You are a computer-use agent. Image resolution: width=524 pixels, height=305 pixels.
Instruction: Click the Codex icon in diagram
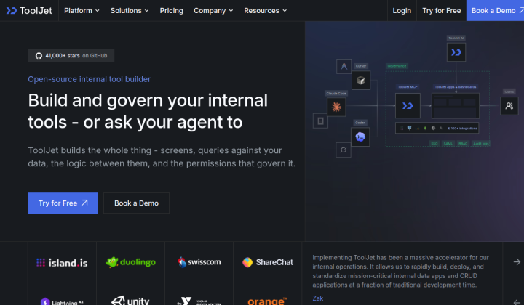coord(360,137)
